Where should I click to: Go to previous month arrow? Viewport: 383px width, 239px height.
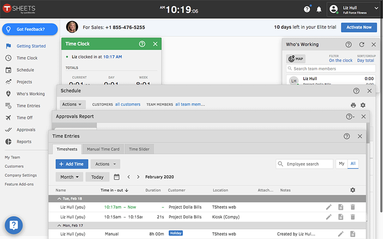click(x=129, y=177)
